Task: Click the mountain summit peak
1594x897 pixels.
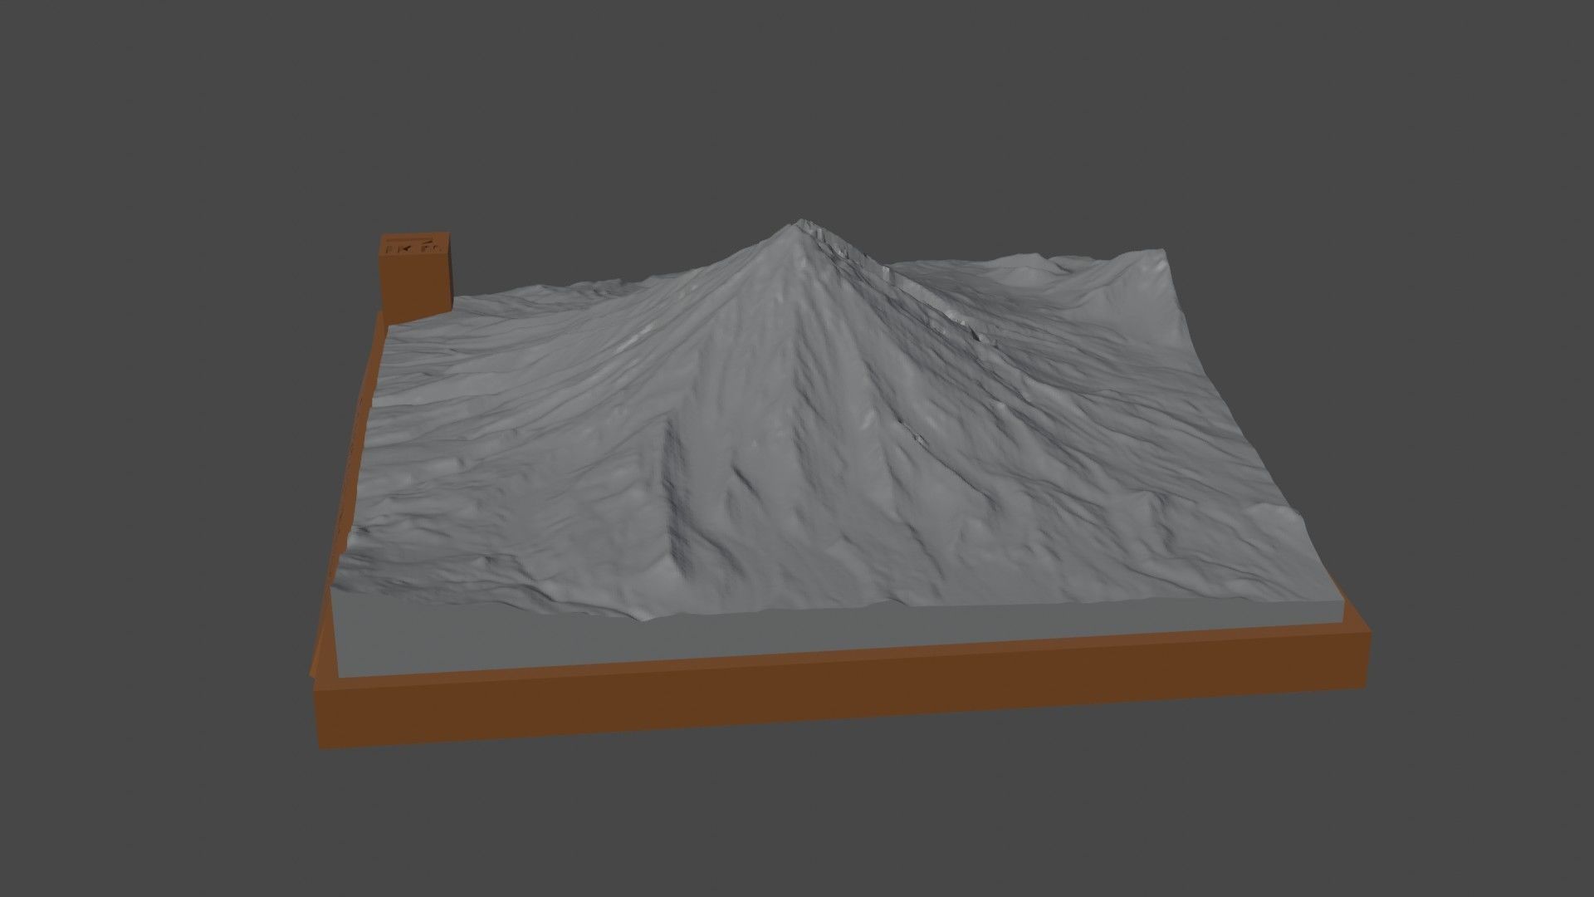Action: [799, 222]
